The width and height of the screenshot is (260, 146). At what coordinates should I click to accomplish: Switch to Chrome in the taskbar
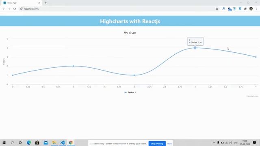pos(71,142)
